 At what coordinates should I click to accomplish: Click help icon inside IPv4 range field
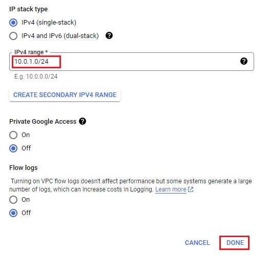pos(244,61)
